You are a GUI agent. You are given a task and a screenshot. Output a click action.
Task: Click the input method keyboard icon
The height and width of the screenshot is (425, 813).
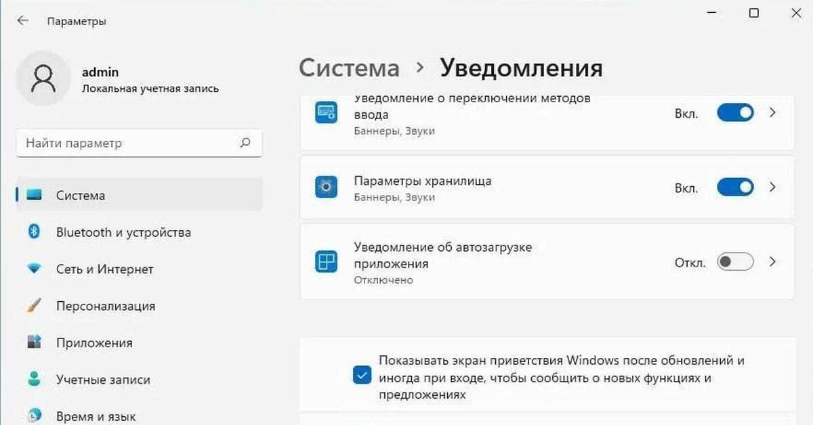[x=326, y=112]
